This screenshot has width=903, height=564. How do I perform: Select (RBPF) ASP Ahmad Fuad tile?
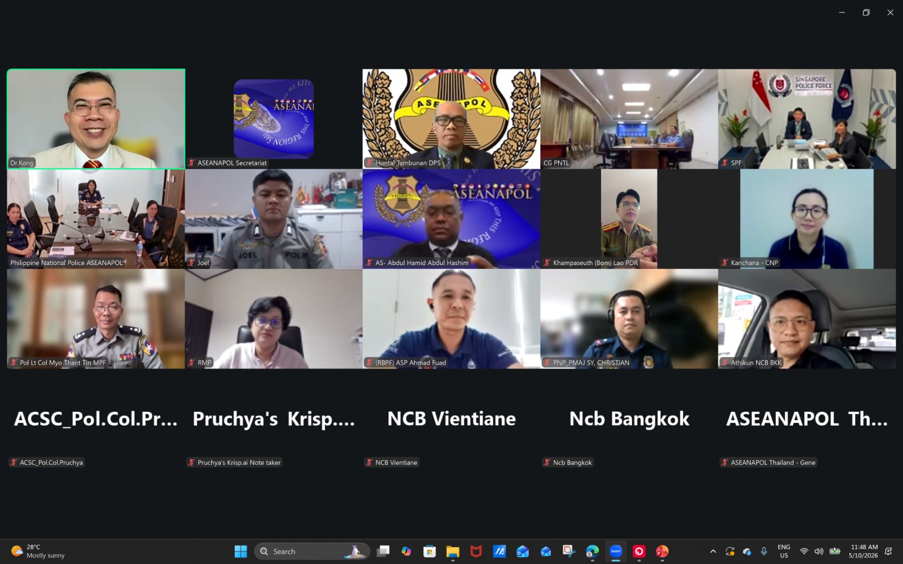coord(451,319)
